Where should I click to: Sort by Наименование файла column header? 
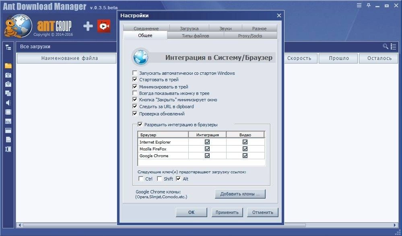click(x=67, y=58)
